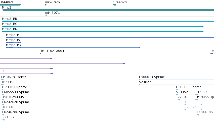Click the Mmp2 gene label
214x121 pixels.
7,7
